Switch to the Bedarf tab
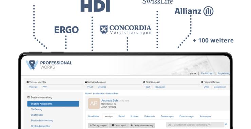The image size is (251, 129). (121, 116)
